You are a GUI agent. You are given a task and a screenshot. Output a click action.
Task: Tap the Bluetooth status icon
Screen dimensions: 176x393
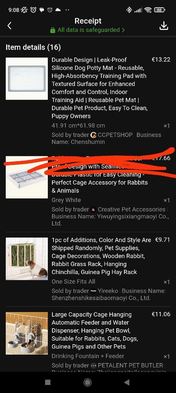129,10
